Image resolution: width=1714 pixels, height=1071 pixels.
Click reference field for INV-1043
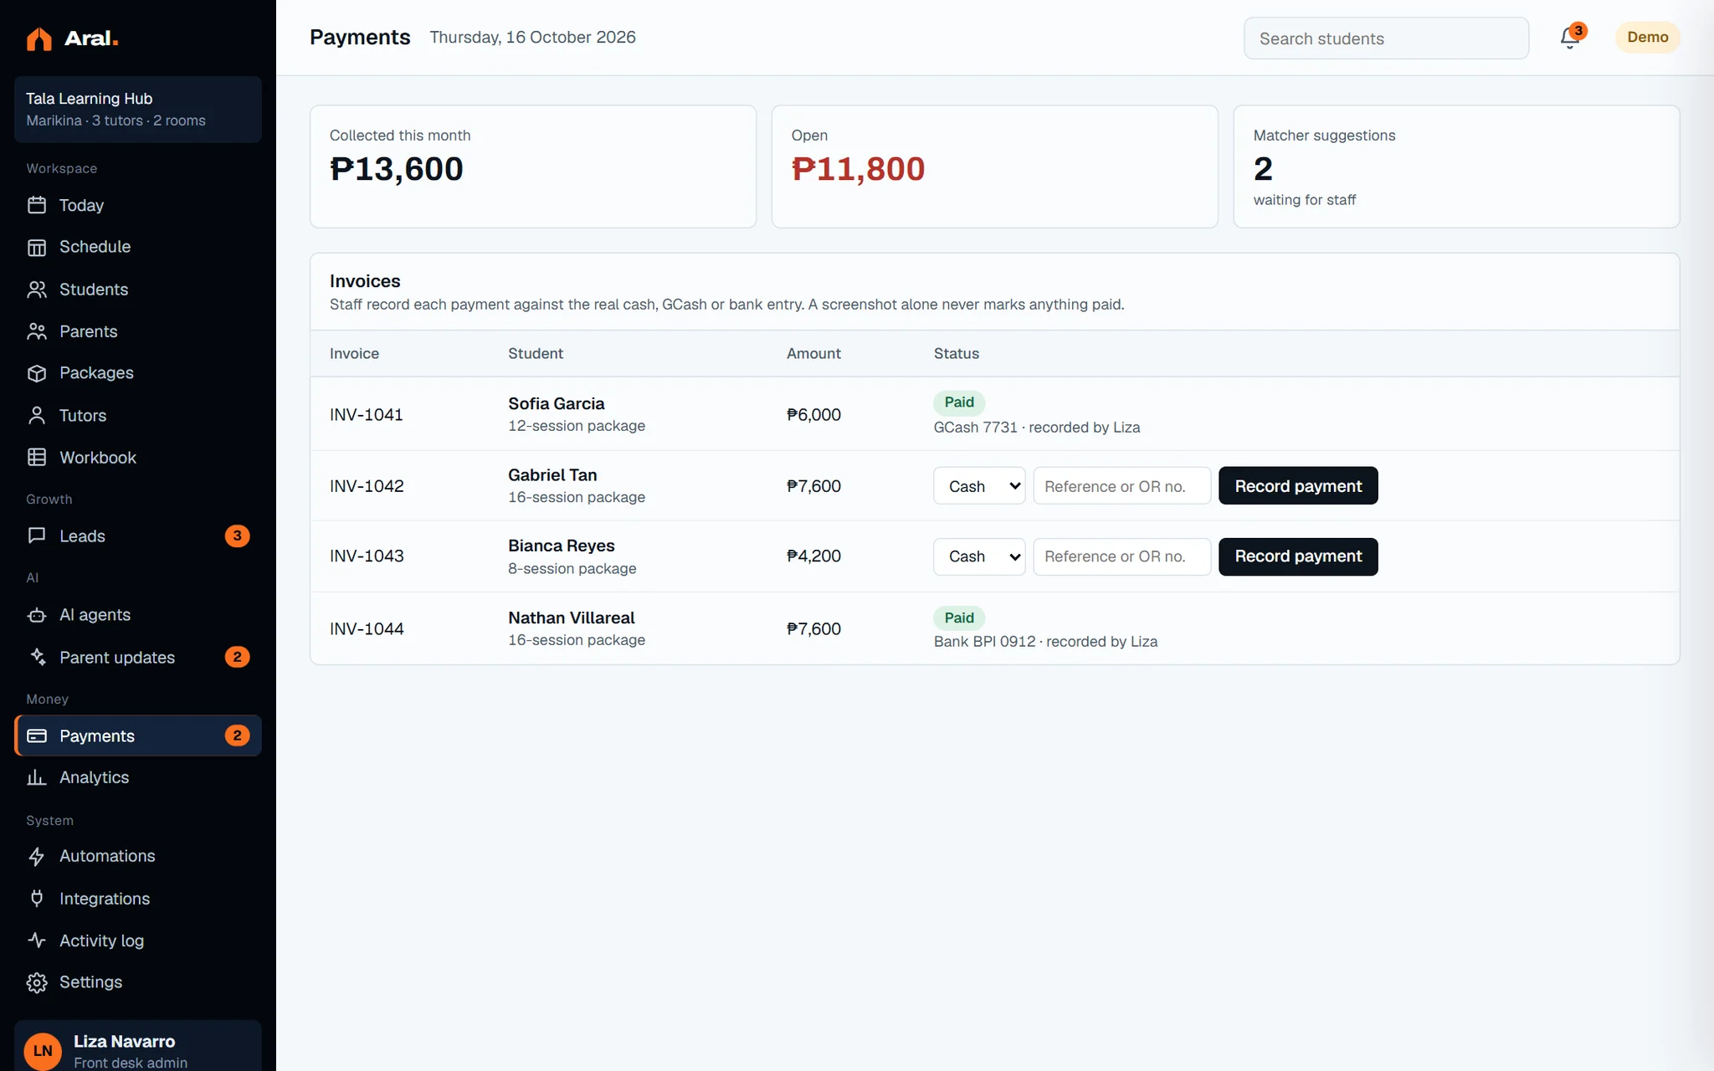pyautogui.click(x=1121, y=556)
